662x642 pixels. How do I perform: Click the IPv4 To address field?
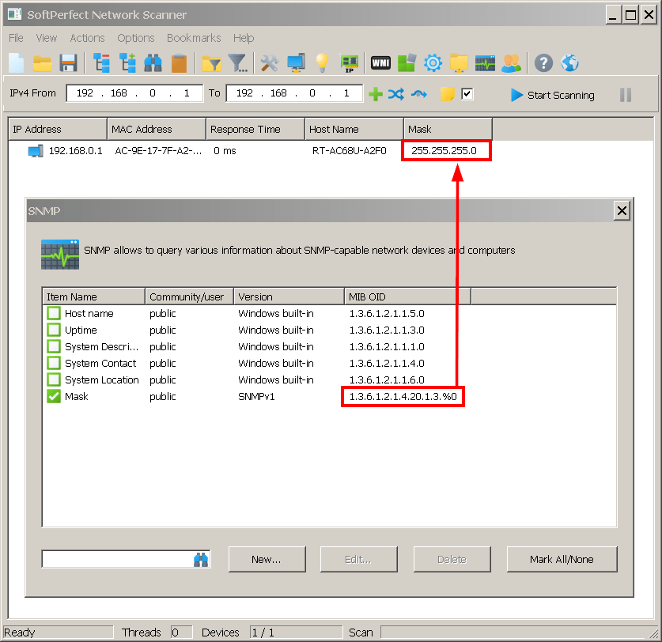(x=294, y=93)
